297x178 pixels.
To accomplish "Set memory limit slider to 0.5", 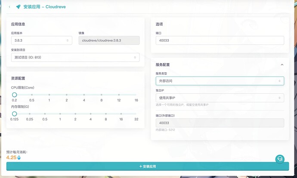I will tap(45, 114).
